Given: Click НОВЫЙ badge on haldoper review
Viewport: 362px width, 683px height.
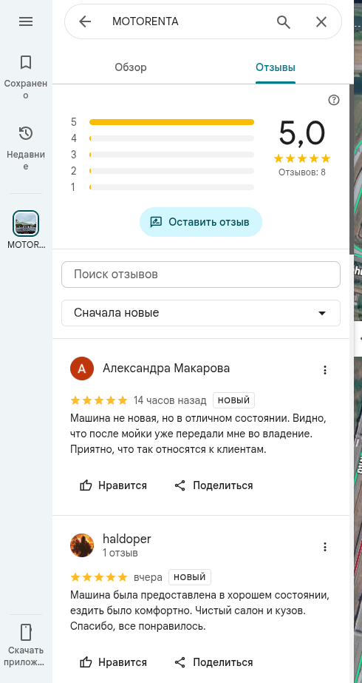Looking at the screenshot, I should coord(190,577).
